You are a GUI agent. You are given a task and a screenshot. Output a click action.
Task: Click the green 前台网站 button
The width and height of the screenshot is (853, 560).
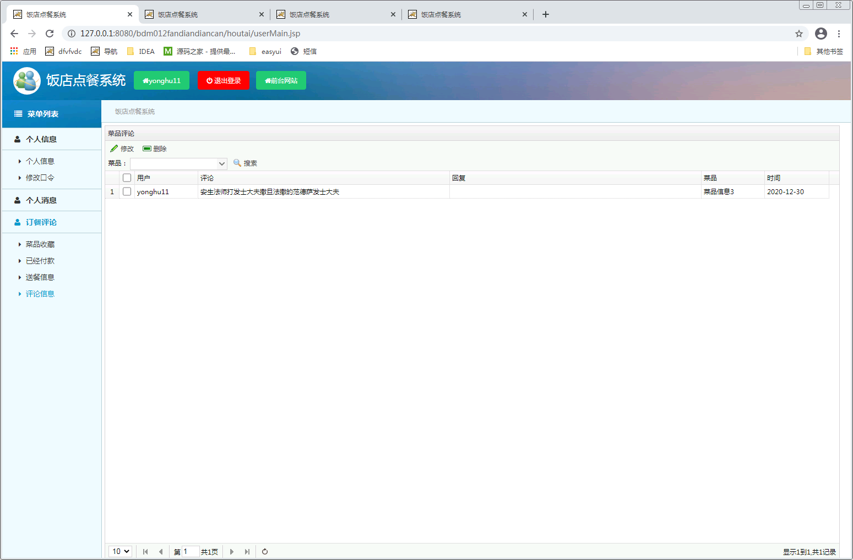[281, 80]
